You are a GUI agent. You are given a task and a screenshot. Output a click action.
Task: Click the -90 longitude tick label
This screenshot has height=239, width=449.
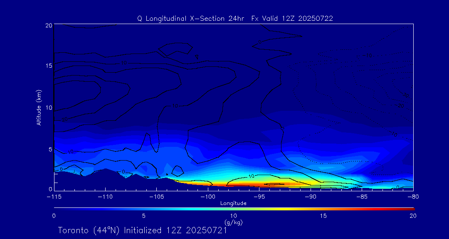[x=311, y=197]
